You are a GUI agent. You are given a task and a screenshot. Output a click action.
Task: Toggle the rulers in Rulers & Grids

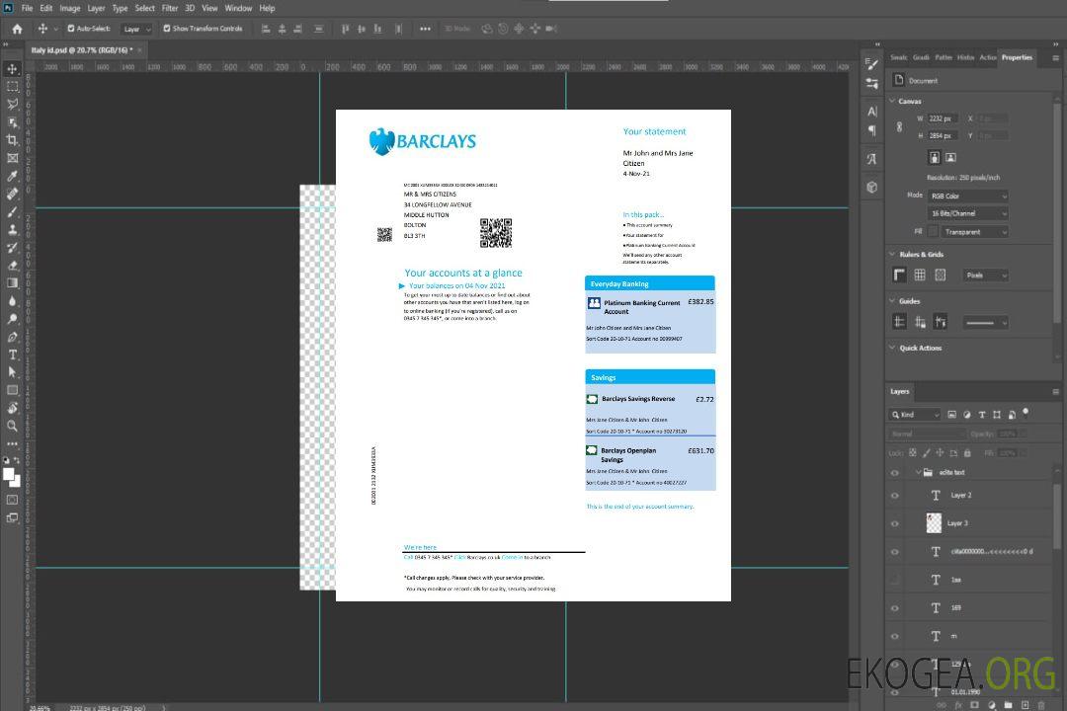click(900, 275)
